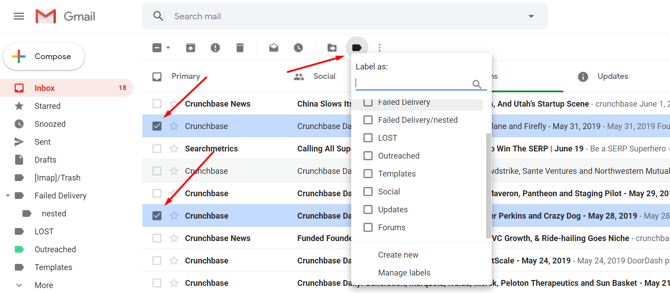670x293 pixels.
Task: Open the Move to folder icon
Action: pos(332,47)
